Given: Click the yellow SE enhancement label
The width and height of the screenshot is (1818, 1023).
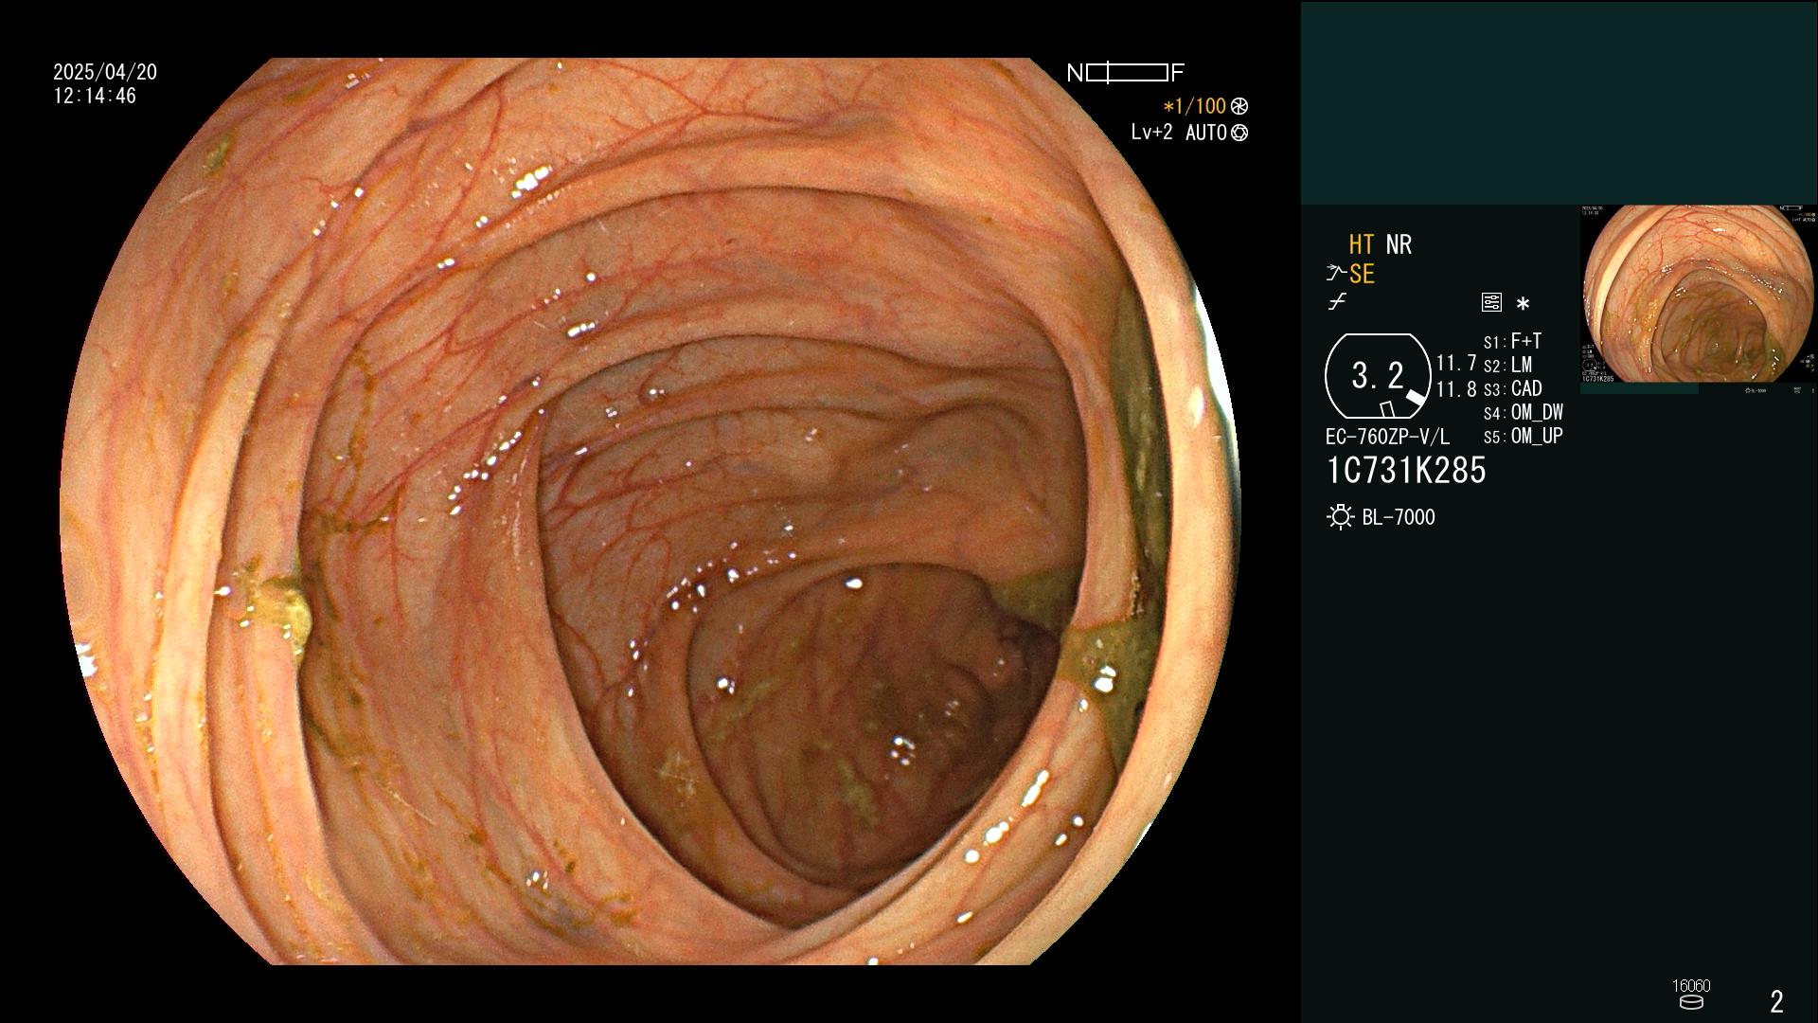Looking at the screenshot, I should (x=1362, y=274).
